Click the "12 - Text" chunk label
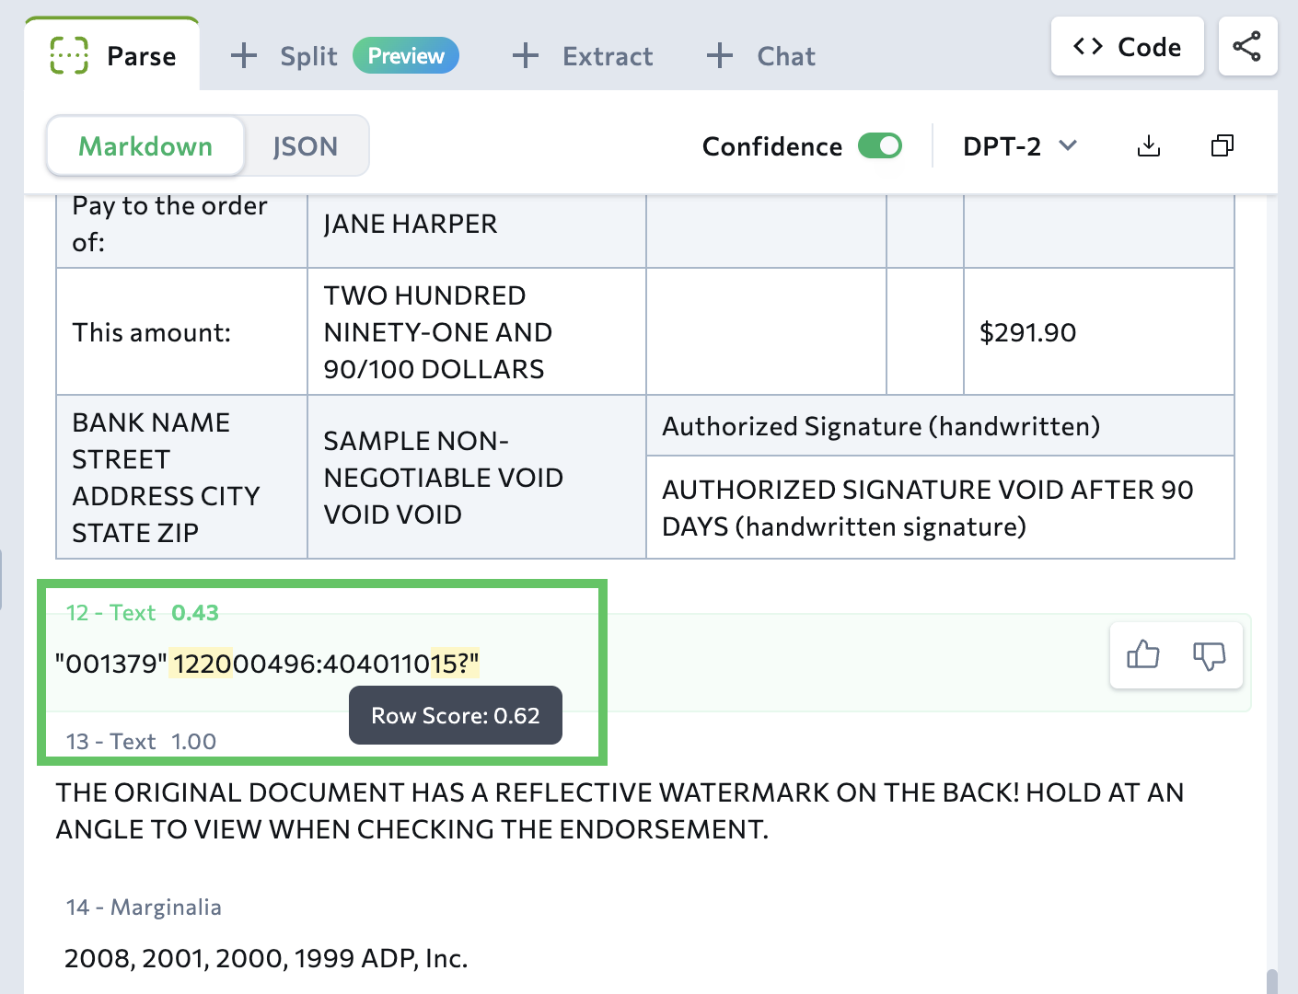This screenshot has width=1298, height=994. tap(110, 612)
